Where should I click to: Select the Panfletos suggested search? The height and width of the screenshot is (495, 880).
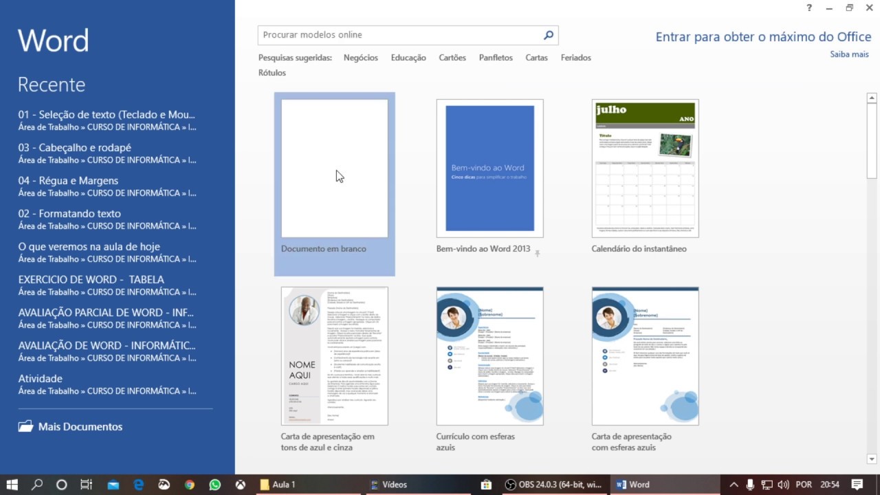click(496, 58)
